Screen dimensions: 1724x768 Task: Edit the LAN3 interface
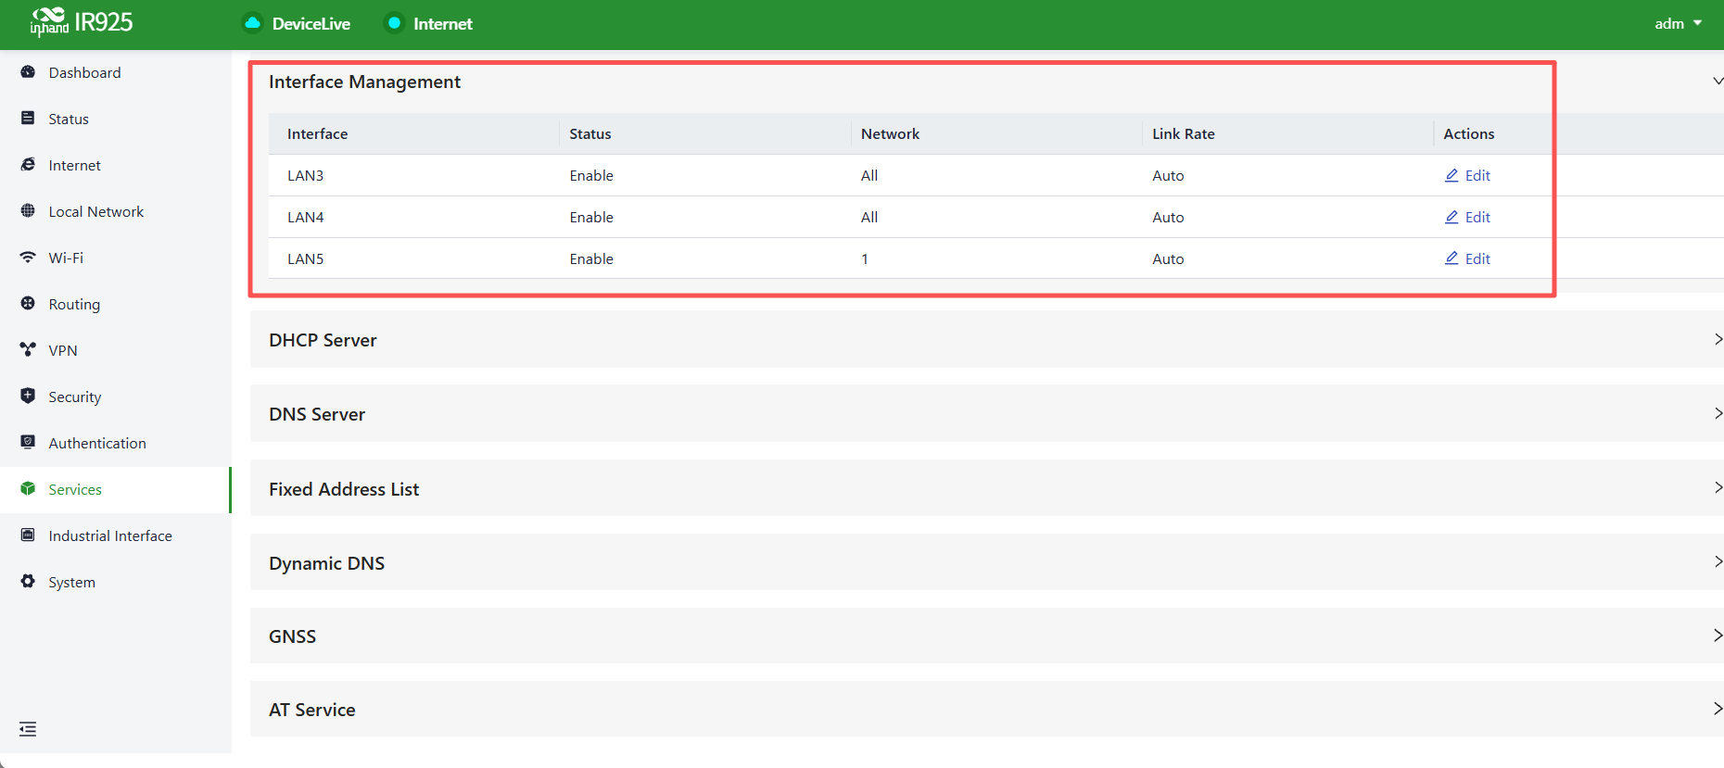[1467, 175]
